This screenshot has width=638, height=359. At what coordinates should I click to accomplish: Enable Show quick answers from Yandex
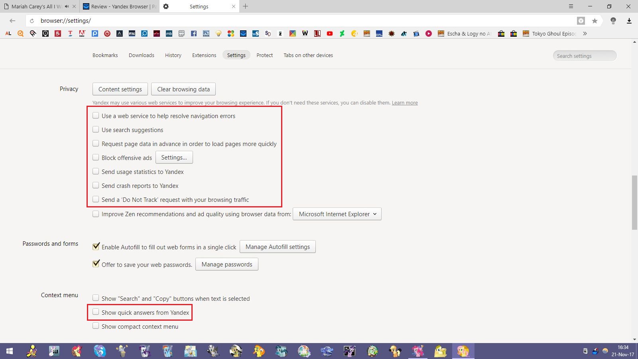(x=96, y=312)
